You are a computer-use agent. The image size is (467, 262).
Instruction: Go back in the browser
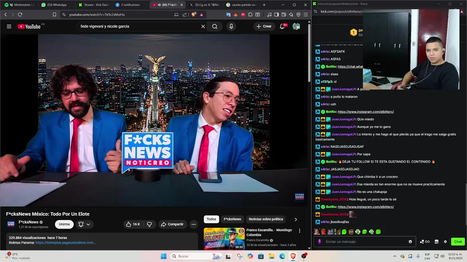[5, 15]
